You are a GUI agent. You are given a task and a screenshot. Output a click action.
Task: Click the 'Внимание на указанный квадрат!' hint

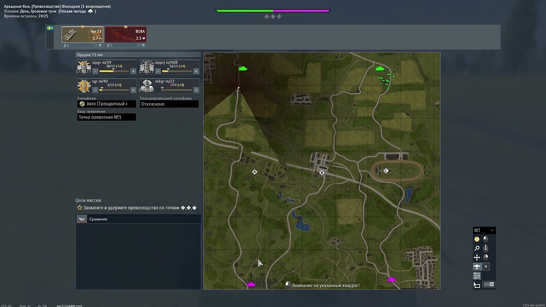coord(326,285)
